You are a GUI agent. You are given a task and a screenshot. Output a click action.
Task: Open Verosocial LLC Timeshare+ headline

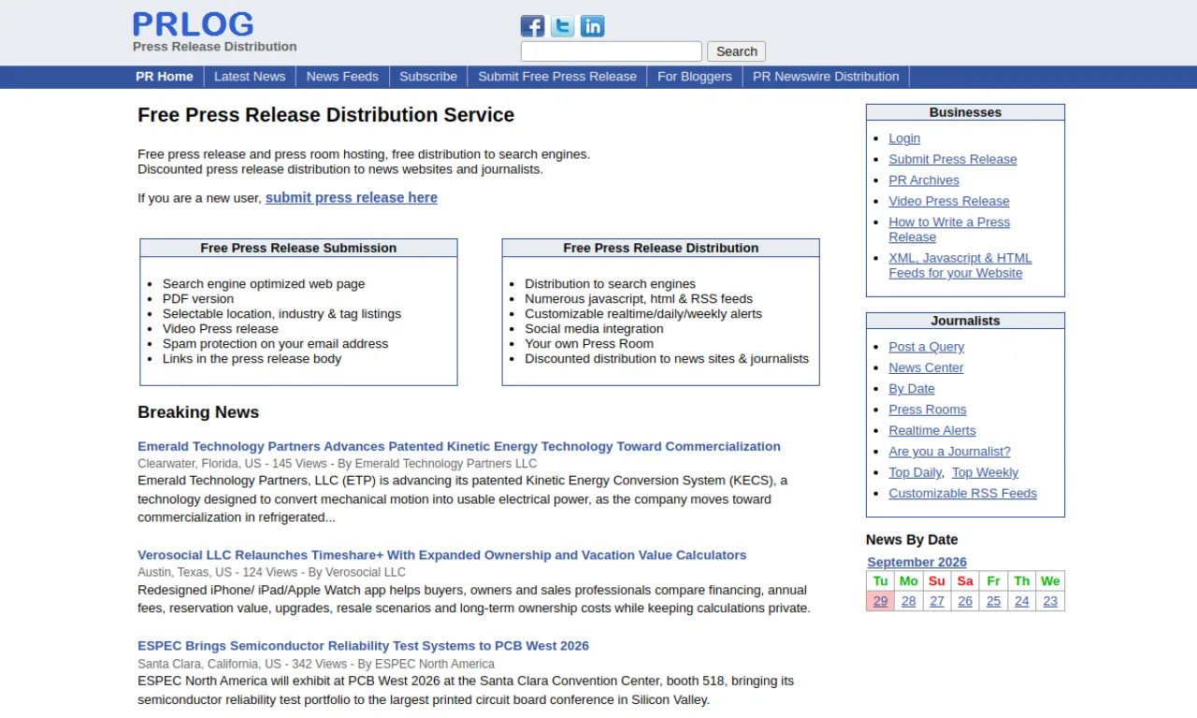coord(441,554)
